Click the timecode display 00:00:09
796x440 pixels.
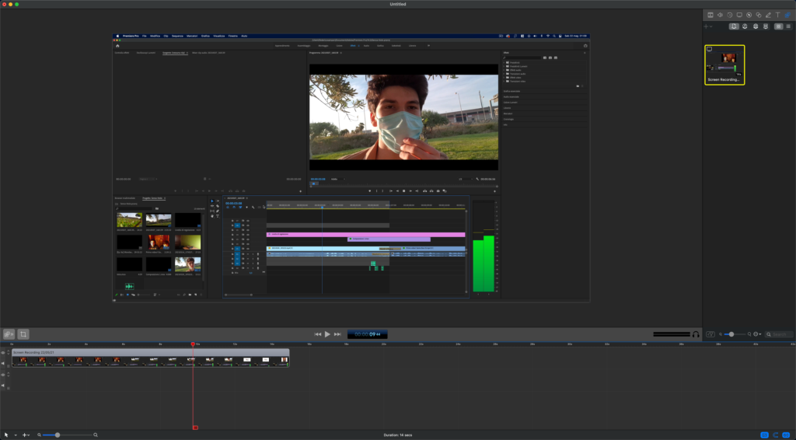tap(367, 334)
